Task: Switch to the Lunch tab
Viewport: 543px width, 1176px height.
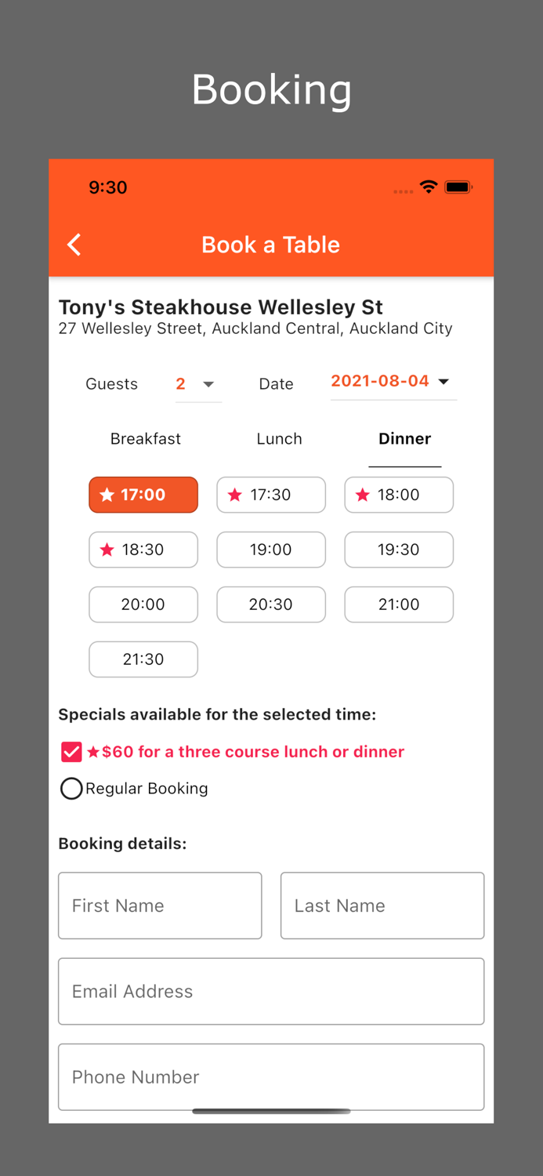Action: pos(279,439)
